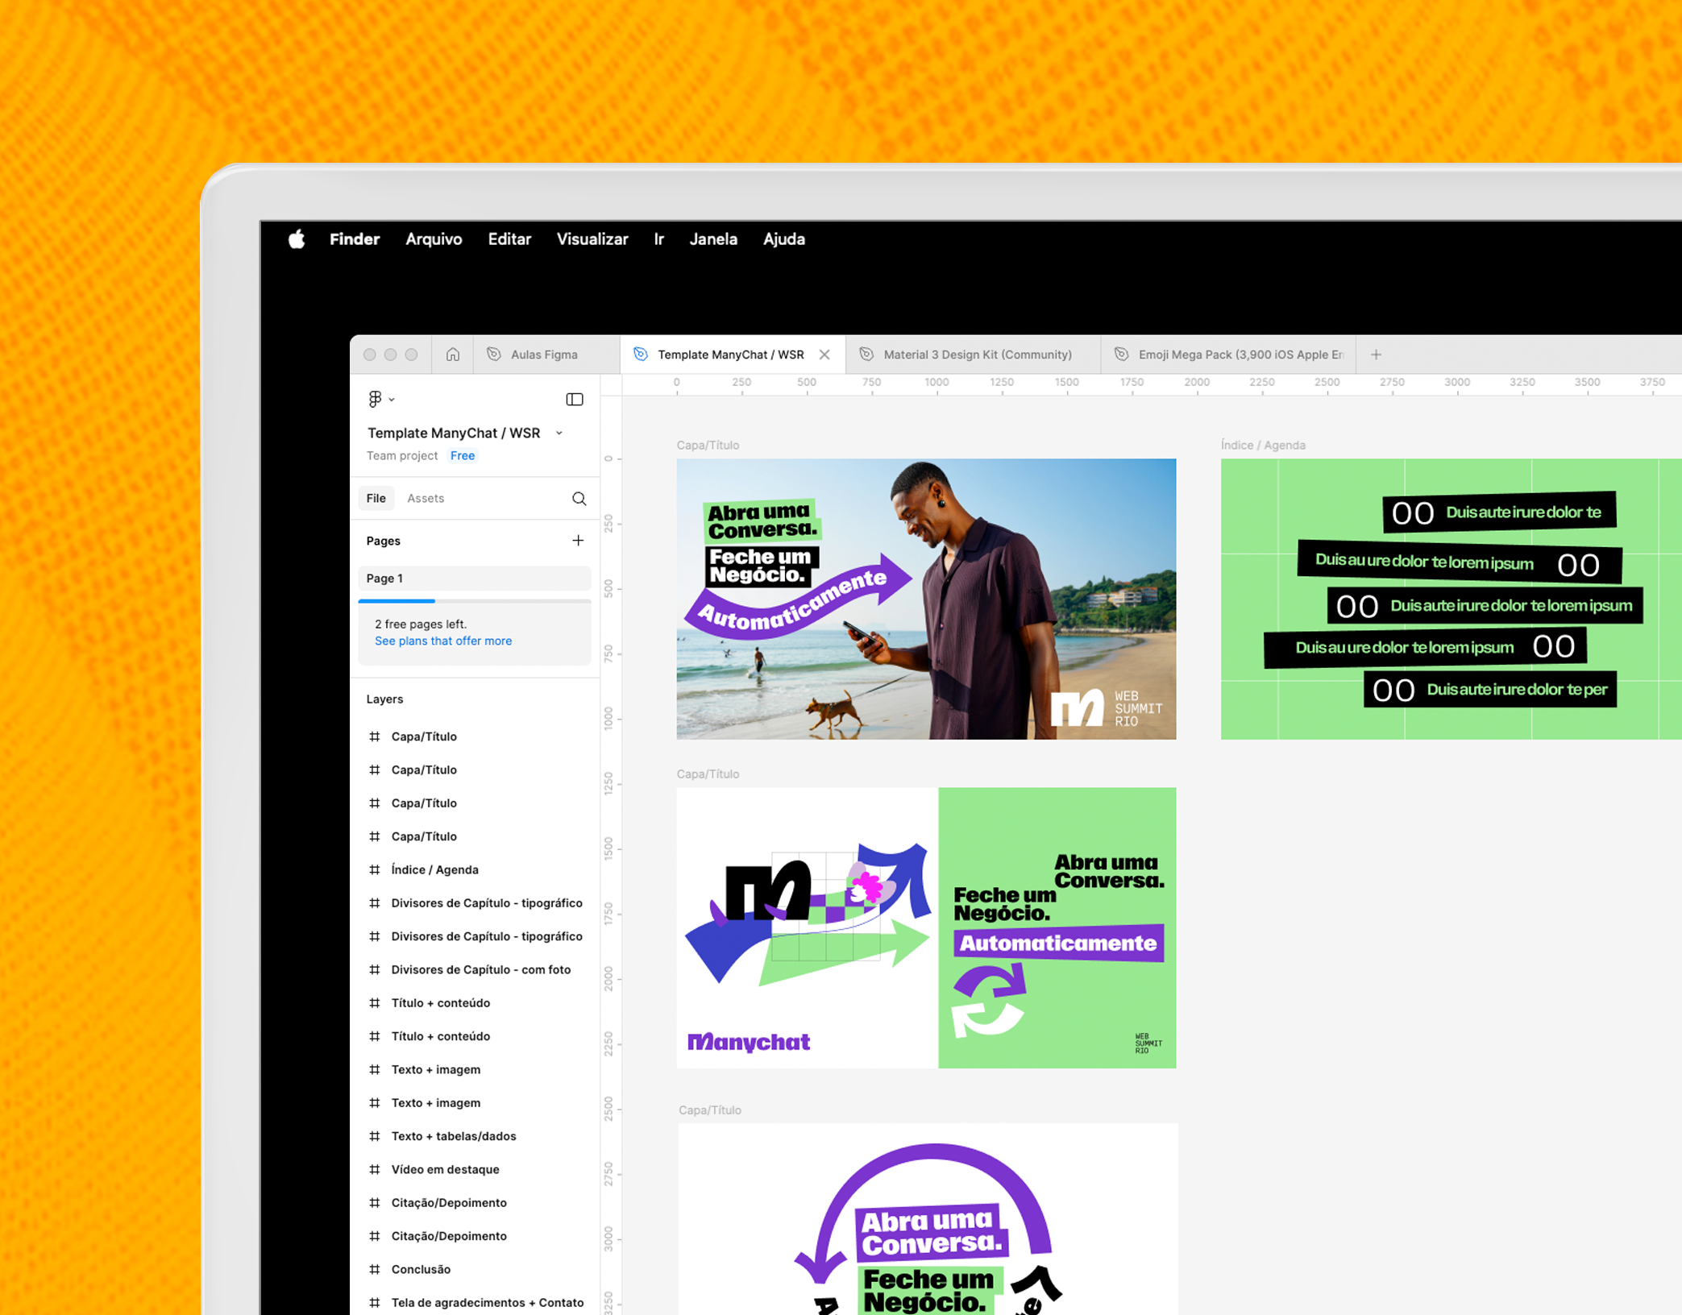This screenshot has width=1682, height=1315.
Task: Select the Template ManyChat / WSR tab
Action: coord(731,355)
